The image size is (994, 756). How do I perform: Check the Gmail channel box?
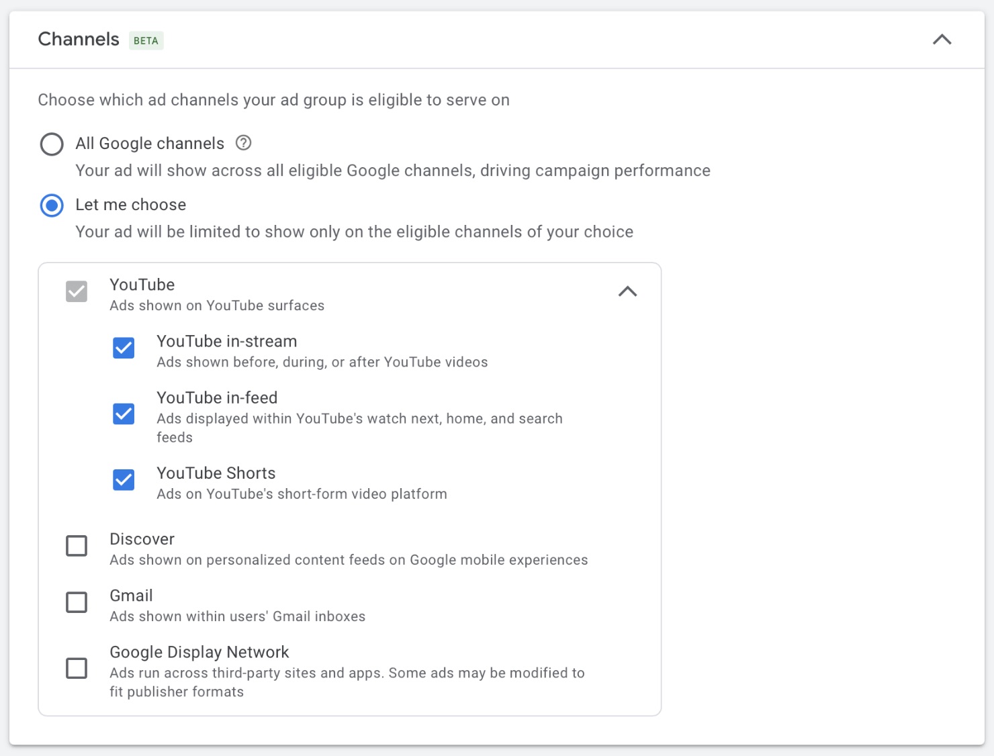tap(77, 602)
